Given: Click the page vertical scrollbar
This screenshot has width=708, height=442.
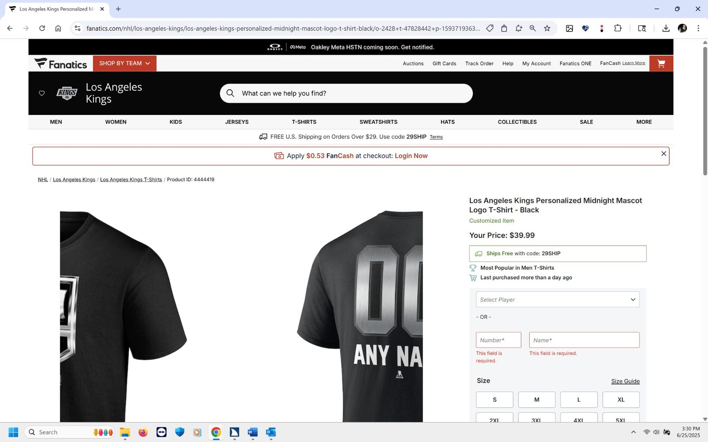Looking at the screenshot, I should pyautogui.click(x=705, y=110).
